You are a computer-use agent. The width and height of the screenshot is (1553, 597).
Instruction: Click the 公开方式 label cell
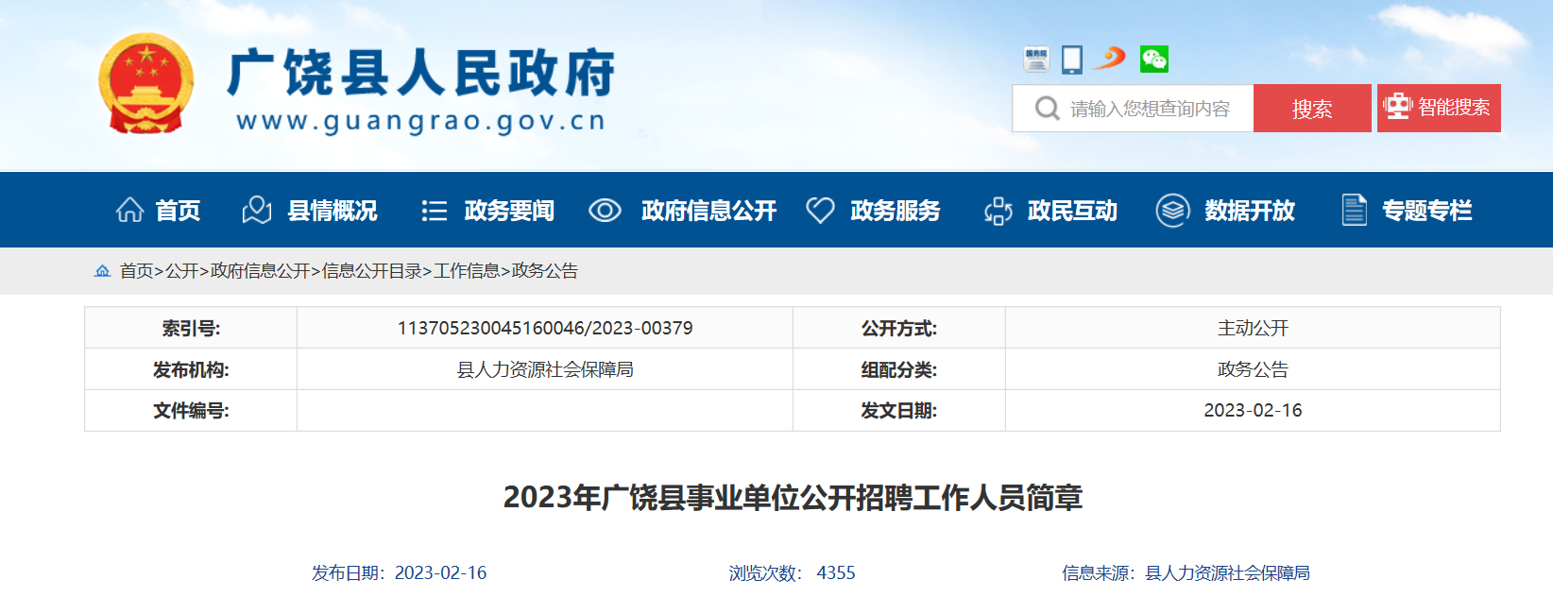click(x=899, y=328)
